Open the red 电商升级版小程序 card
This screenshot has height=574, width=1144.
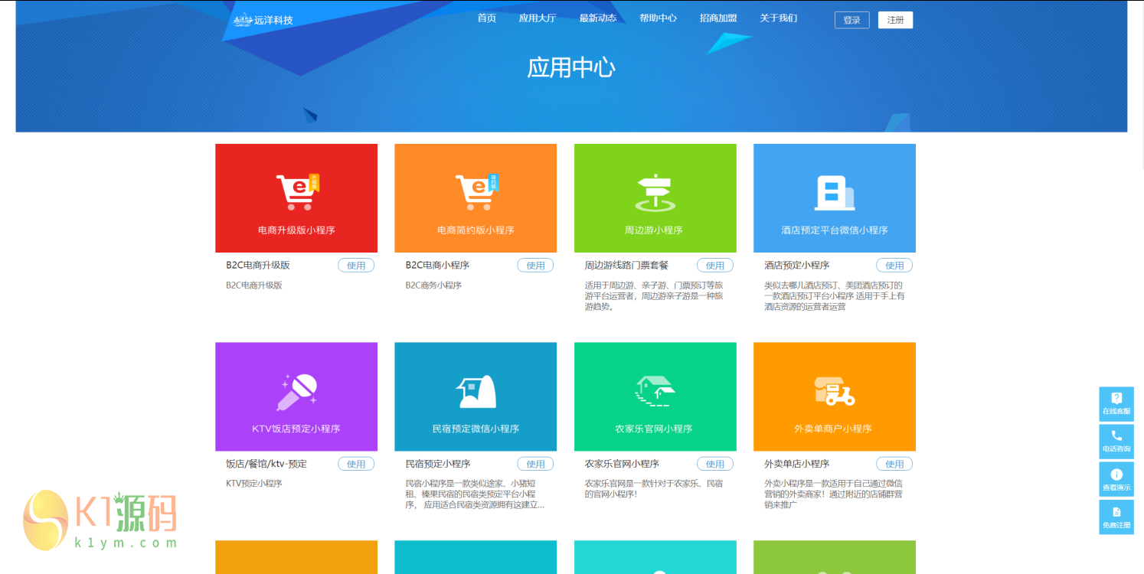pos(296,198)
